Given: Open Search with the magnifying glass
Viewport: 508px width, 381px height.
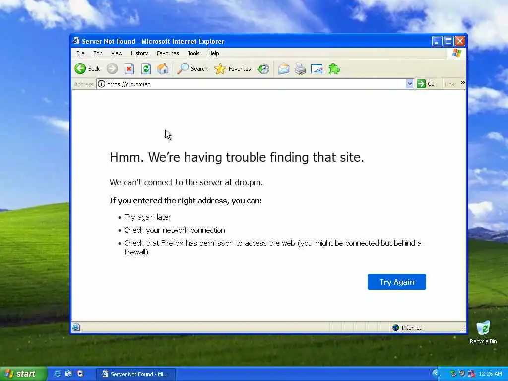Looking at the screenshot, I should (183, 68).
